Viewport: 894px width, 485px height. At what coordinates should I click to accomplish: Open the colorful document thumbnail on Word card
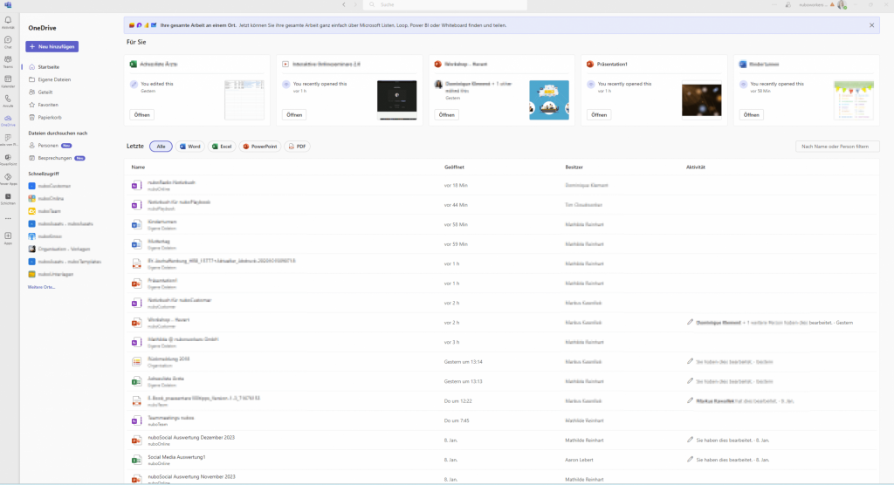(854, 99)
